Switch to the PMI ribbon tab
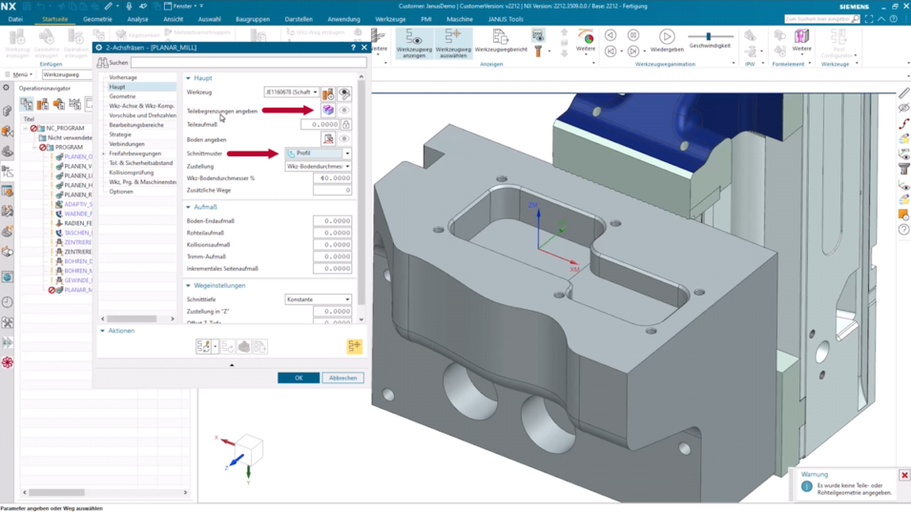The height and width of the screenshot is (512, 911). pos(425,19)
